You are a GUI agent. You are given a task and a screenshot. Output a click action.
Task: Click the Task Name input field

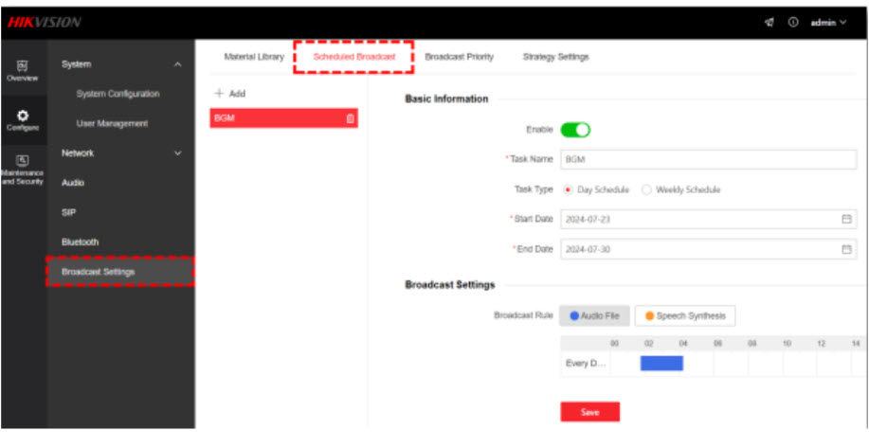(x=708, y=159)
